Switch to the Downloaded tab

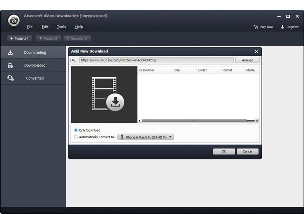tap(33, 65)
